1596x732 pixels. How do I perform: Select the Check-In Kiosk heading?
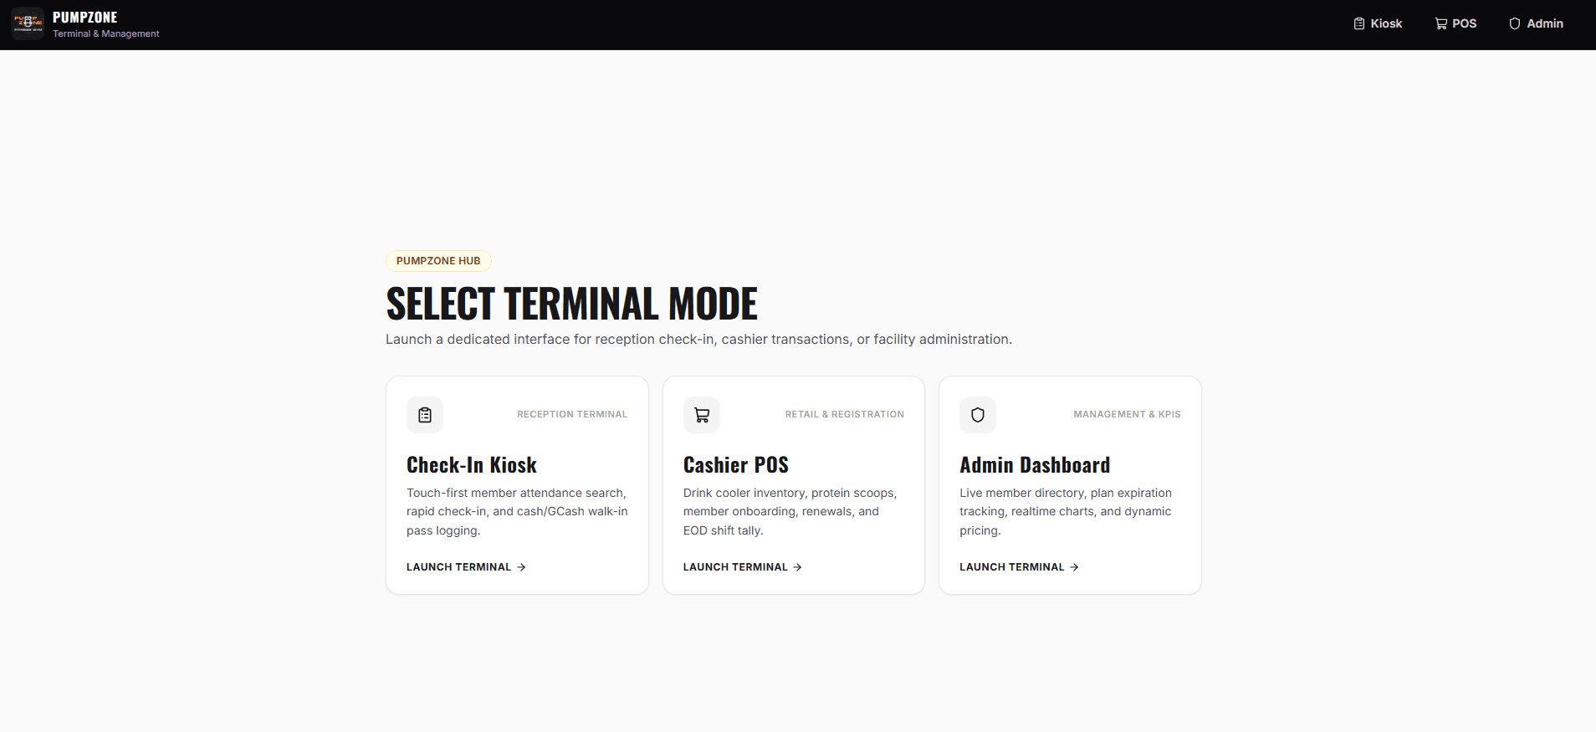[x=472, y=465]
